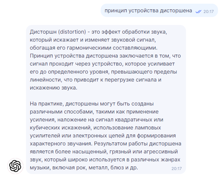This screenshot has height=178, width=222.
Task: Select the 'принцип устройства дисторшена' sent message
Action: coord(148,11)
